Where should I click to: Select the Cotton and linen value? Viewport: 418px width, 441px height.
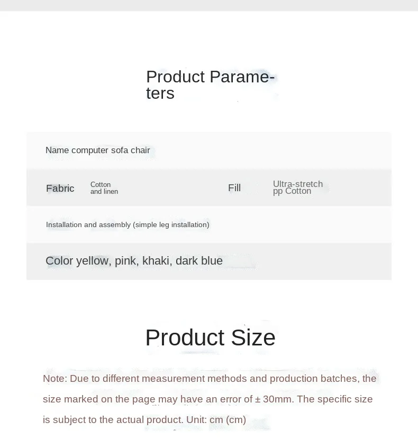104,188
